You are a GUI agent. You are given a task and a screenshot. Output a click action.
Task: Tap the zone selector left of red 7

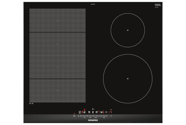tap(96, 112)
